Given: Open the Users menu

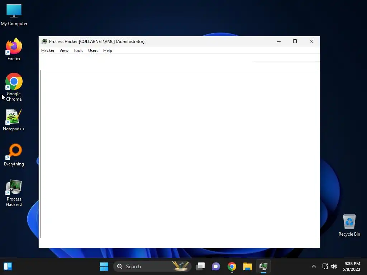Looking at the screenshot, I should (x=93, y=50).
